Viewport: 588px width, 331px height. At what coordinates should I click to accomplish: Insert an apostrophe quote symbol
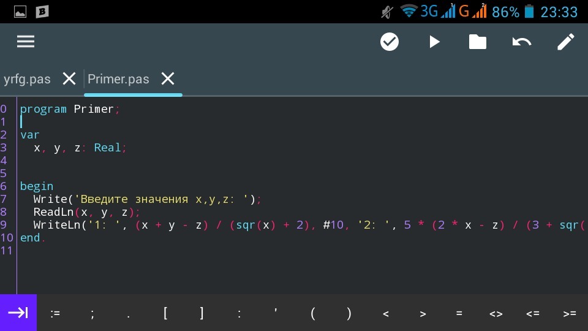point(276,311)
